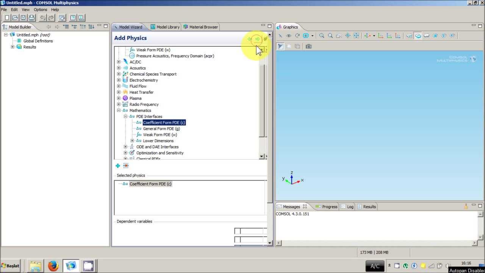This screenshot has height=273, width=485.
Task: Click Zoom Extents in Graphics toolbar
Action: point(356,36)
